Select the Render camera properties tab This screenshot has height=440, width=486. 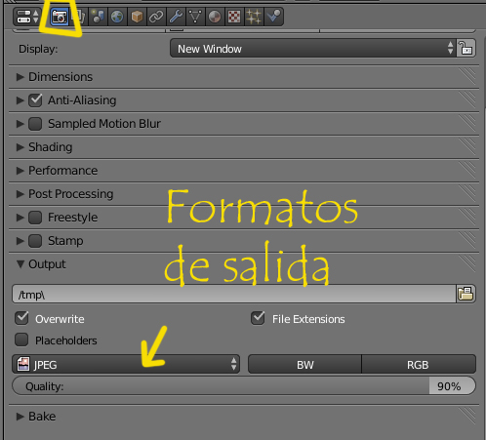pos(59,17)
